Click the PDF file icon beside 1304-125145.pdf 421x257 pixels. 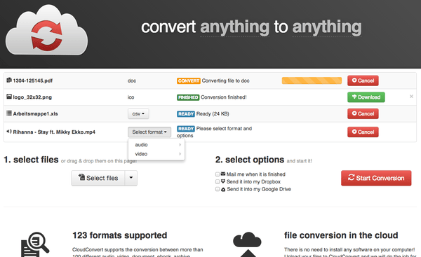click(x=9, y=80)
